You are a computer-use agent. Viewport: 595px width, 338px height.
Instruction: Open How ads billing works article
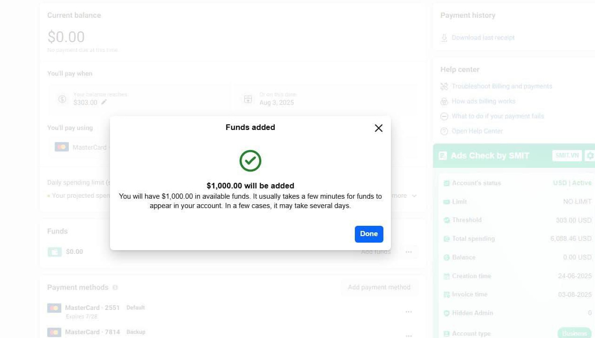point(483,101)
